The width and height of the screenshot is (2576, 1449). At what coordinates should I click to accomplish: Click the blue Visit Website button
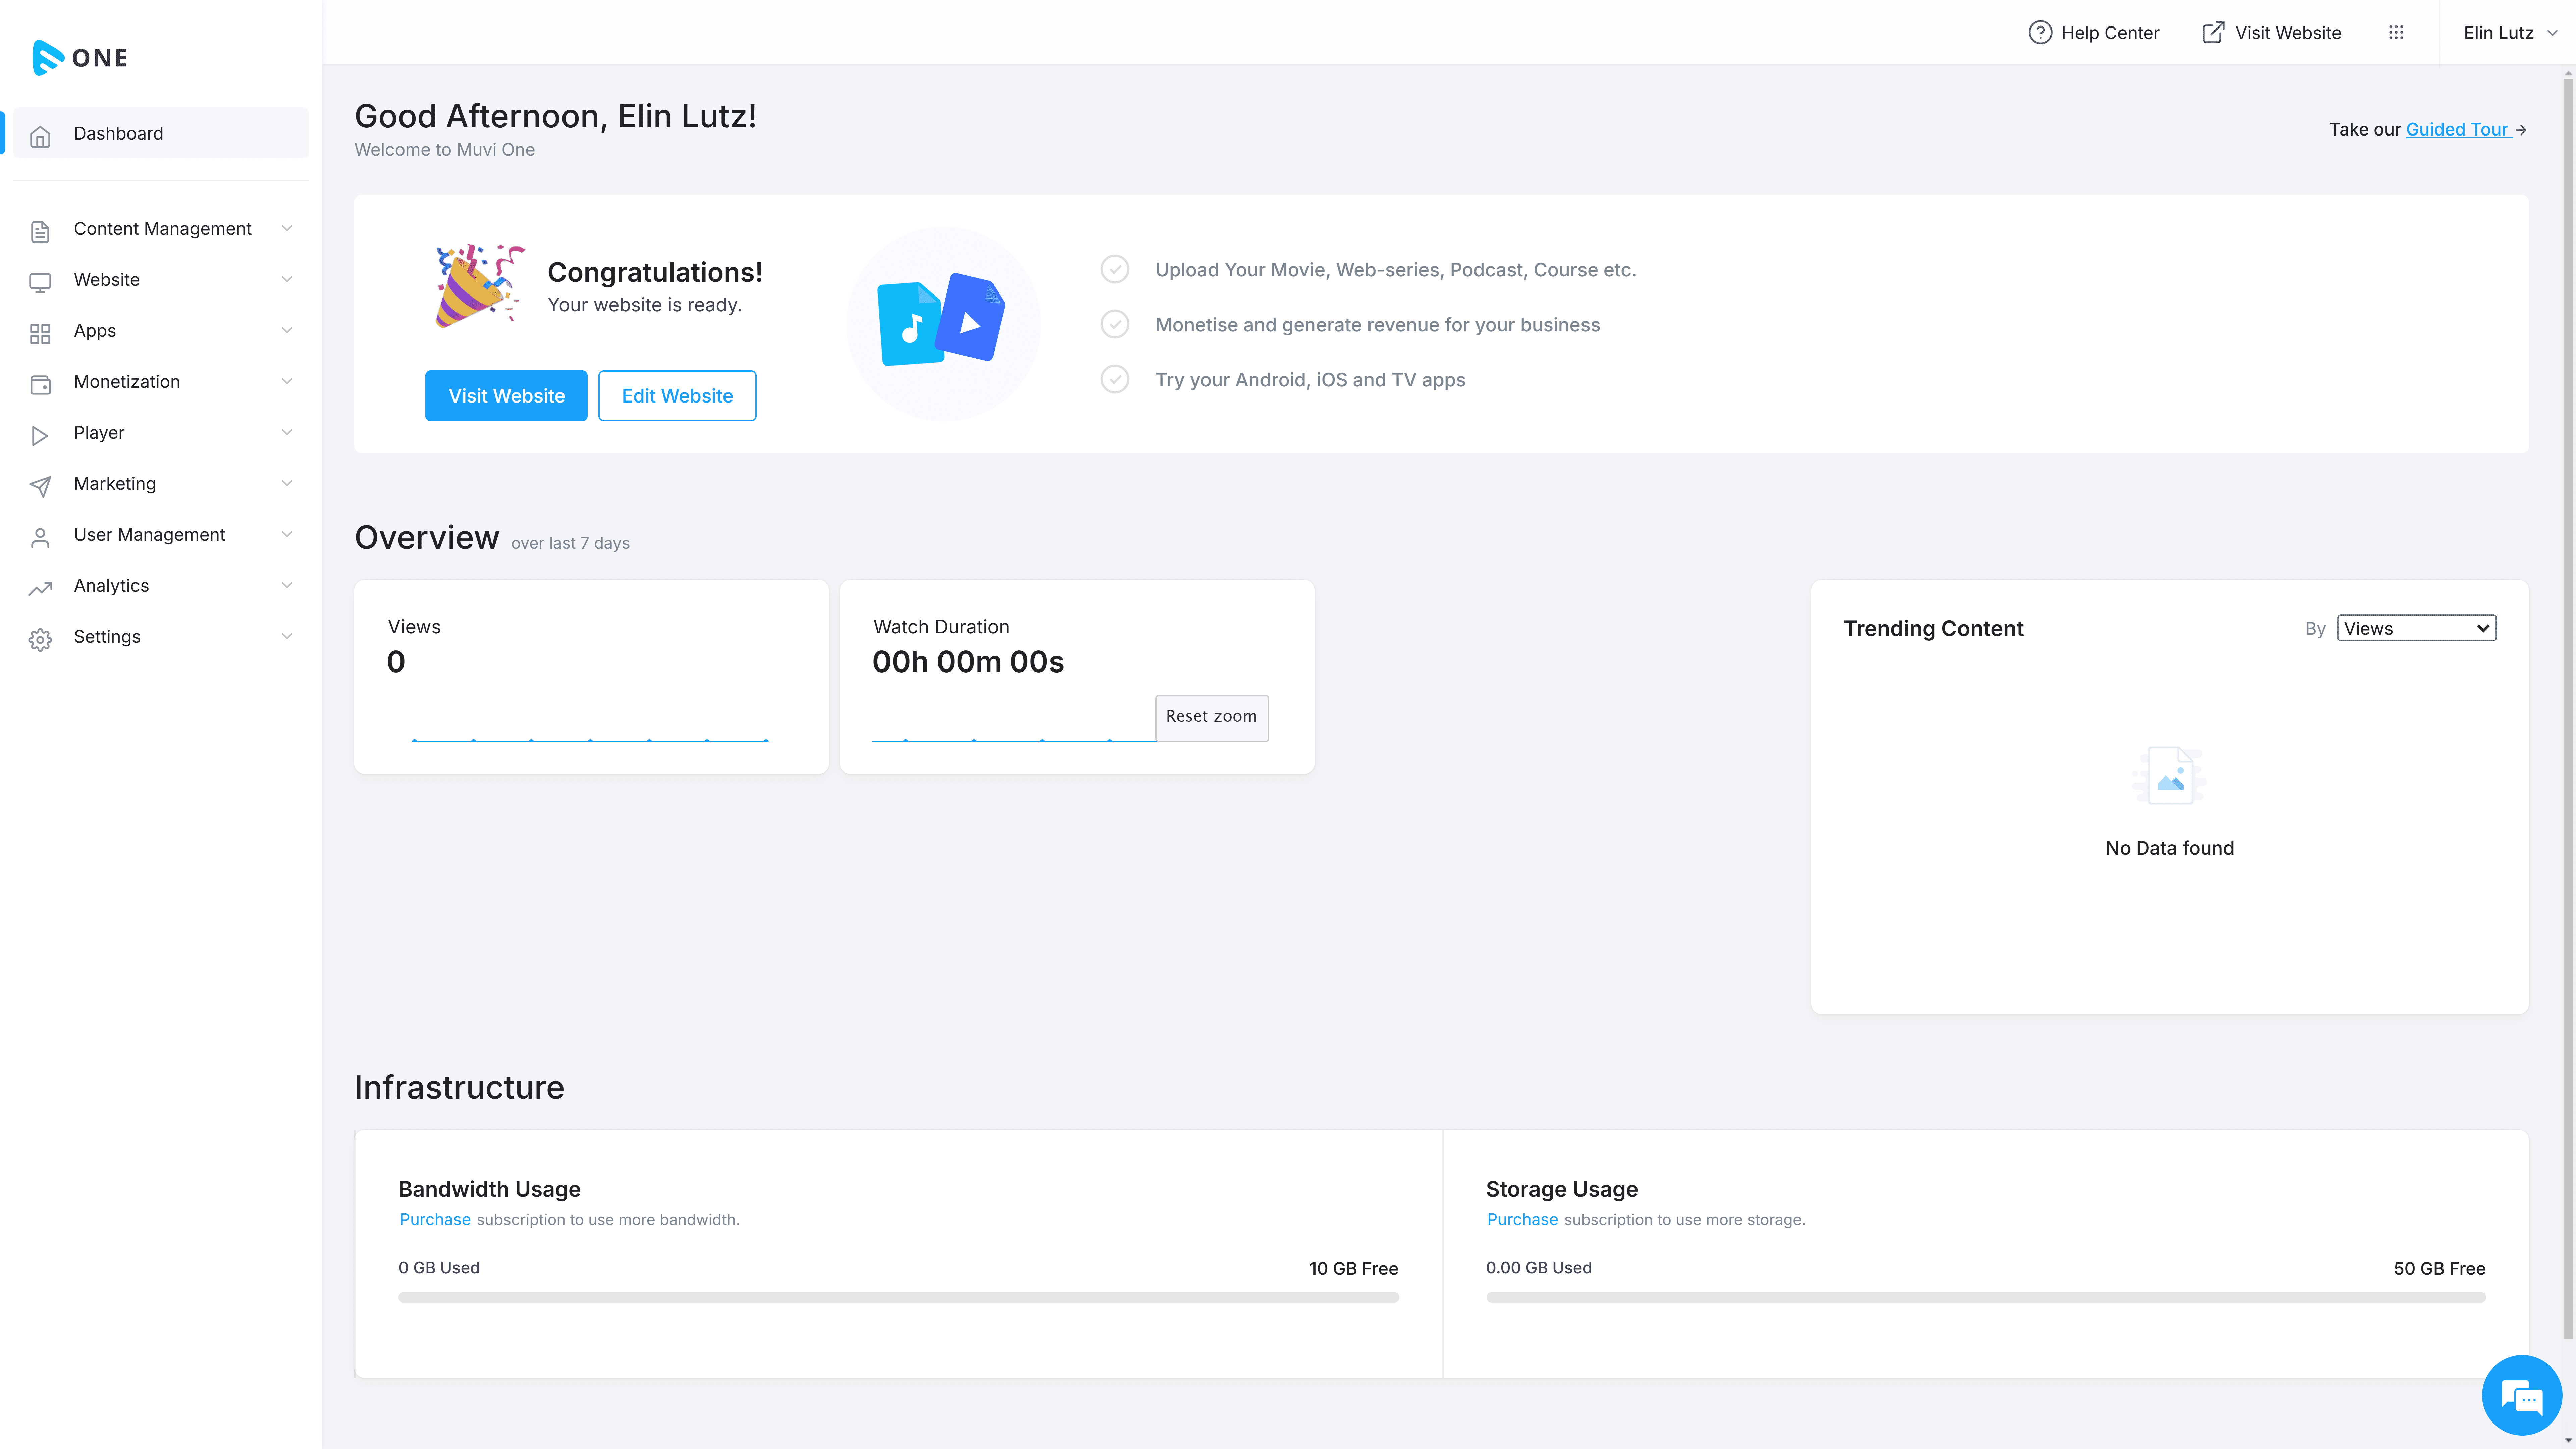[506, 396]
